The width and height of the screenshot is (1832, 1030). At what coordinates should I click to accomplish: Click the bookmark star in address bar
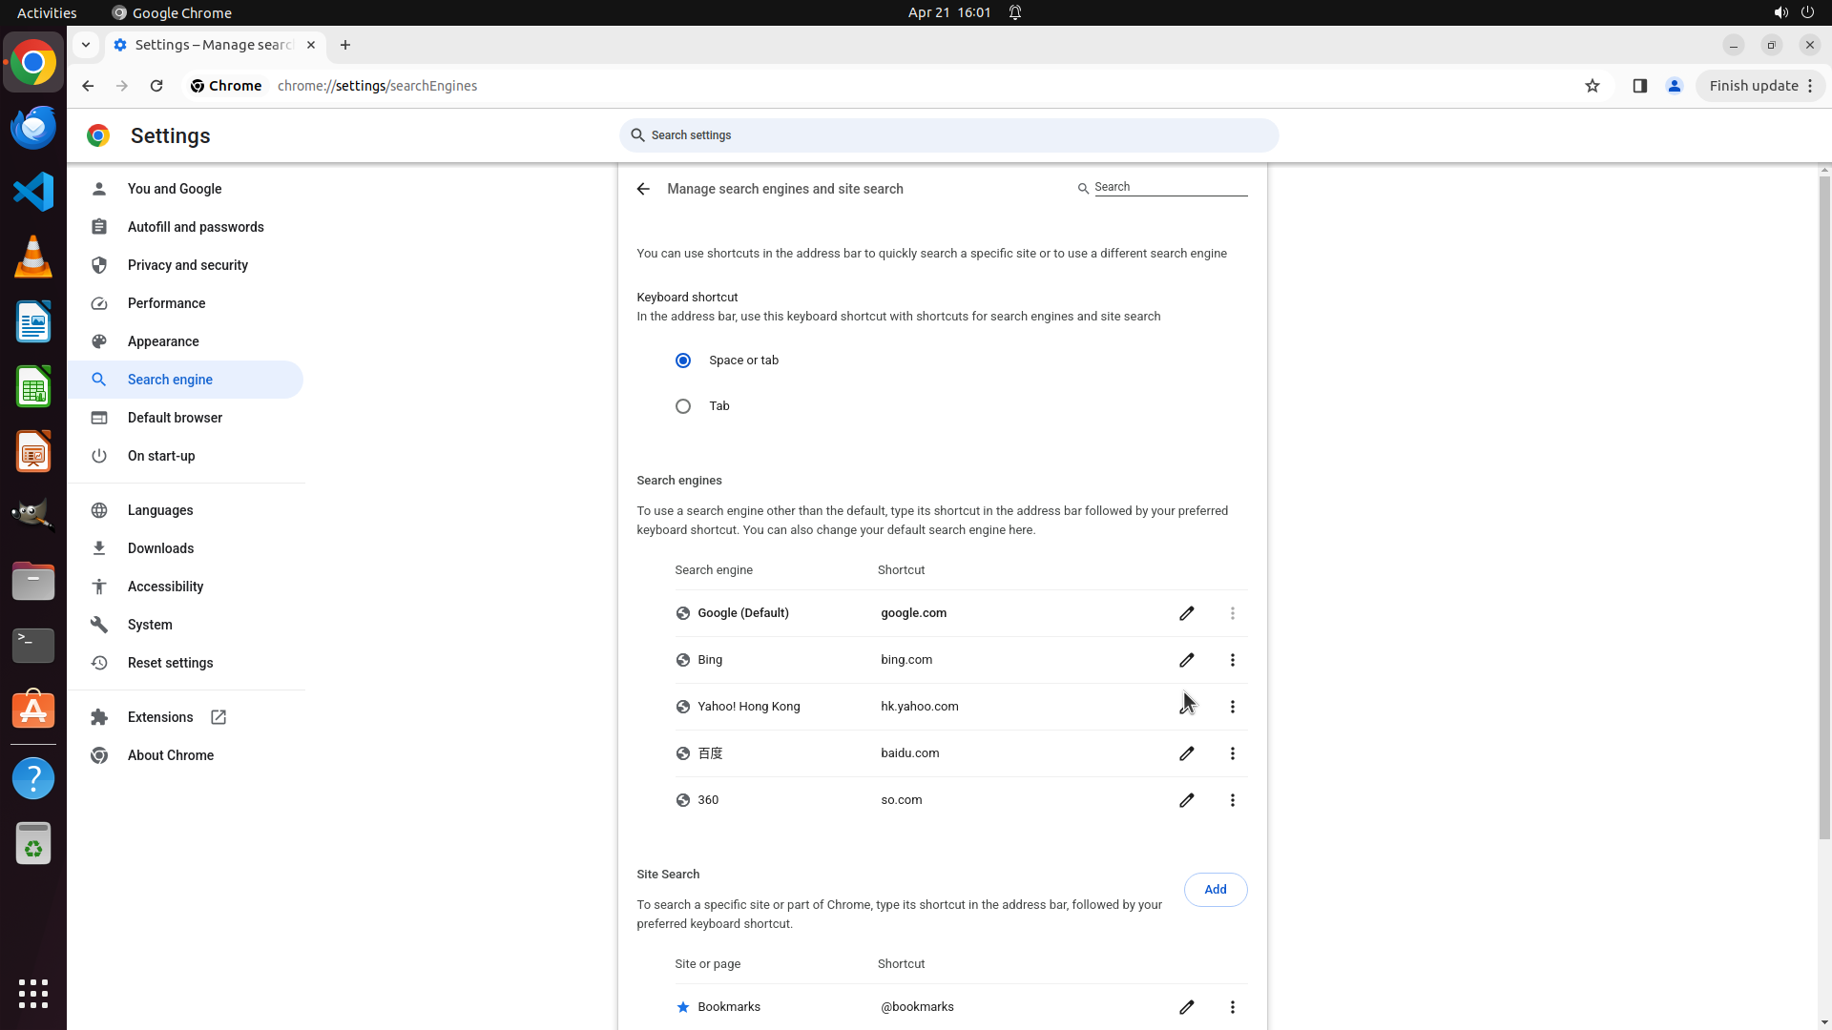[1592, 86]
